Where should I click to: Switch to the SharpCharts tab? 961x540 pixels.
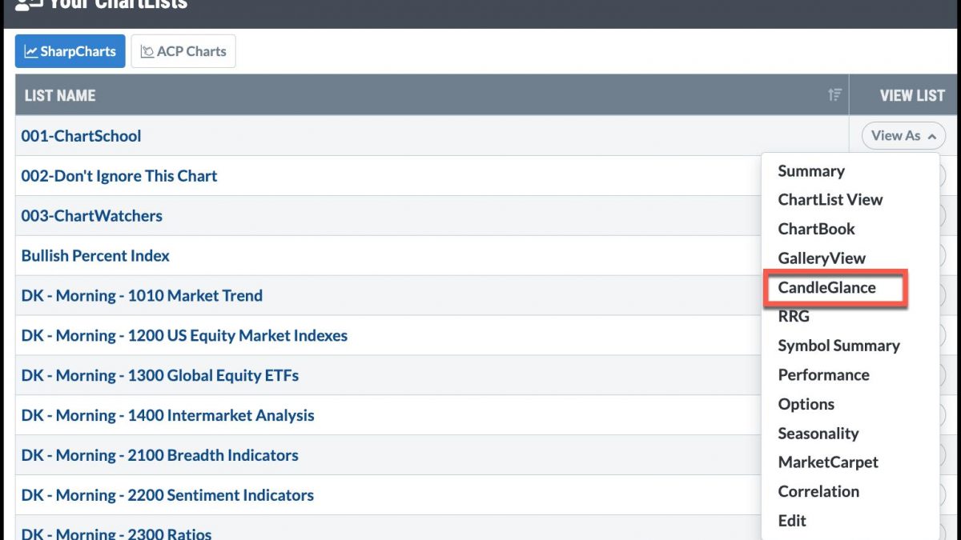pyautogui.click(x=70, y=51)
